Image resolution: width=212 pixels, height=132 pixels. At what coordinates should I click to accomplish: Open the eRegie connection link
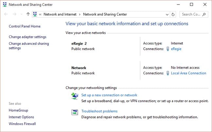click(x=176, y=49)
